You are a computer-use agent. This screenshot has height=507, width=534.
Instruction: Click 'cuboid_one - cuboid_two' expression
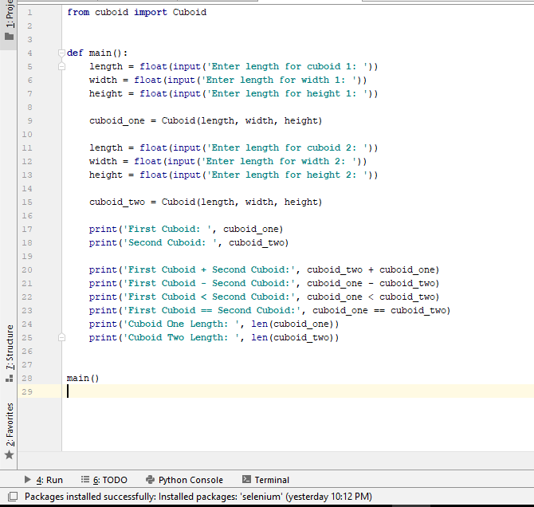point(371,284)
